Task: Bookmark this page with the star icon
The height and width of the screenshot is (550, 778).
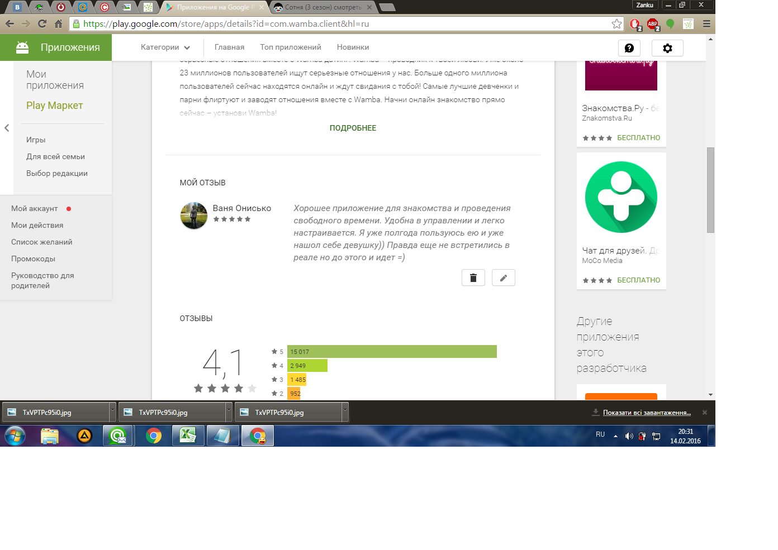Action: coord(616,23)
